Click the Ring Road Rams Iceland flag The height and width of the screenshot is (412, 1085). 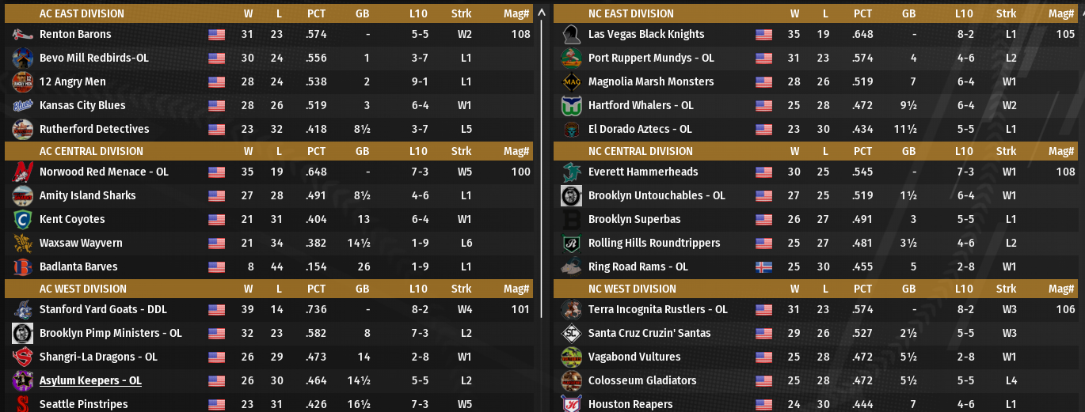tap(763, 267)
